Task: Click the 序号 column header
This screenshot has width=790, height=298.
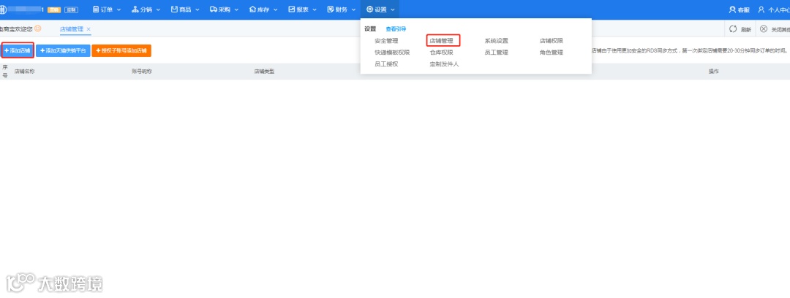Action: pos(5,71)
